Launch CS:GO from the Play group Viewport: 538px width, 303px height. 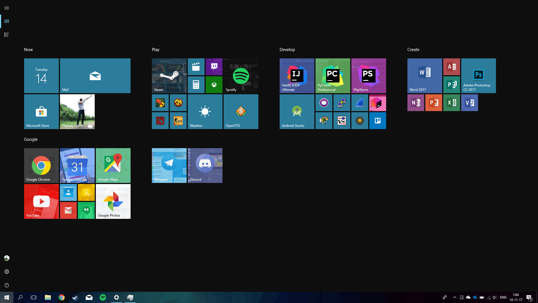coord(178,121)
